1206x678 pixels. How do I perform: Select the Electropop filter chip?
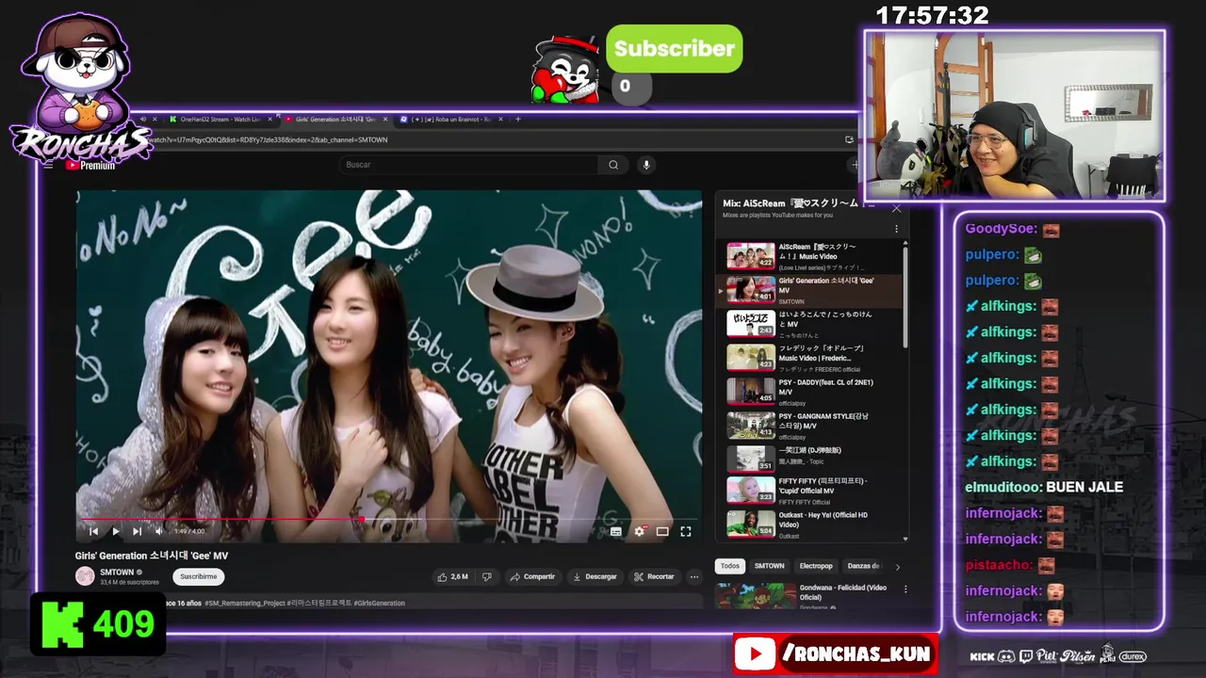pyautogui.click(x=816, y=566)
